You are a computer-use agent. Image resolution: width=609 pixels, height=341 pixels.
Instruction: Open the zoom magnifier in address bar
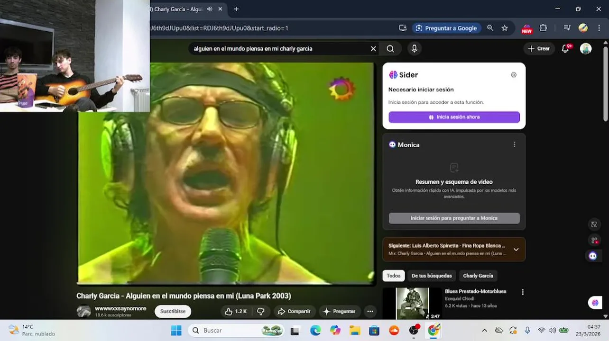490,28
